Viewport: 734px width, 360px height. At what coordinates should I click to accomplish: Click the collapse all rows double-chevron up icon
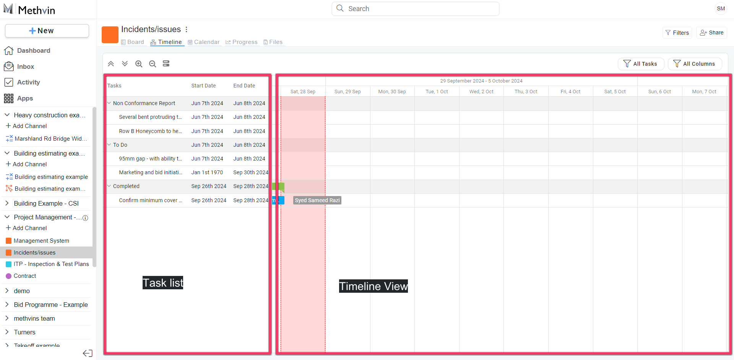pyautogui.click(x=111, y=64)
